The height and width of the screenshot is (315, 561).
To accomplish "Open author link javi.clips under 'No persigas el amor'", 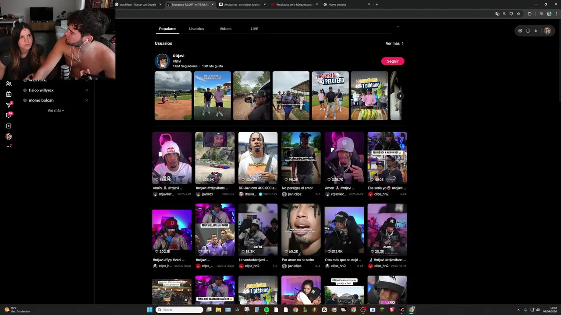I will [295, 194].
